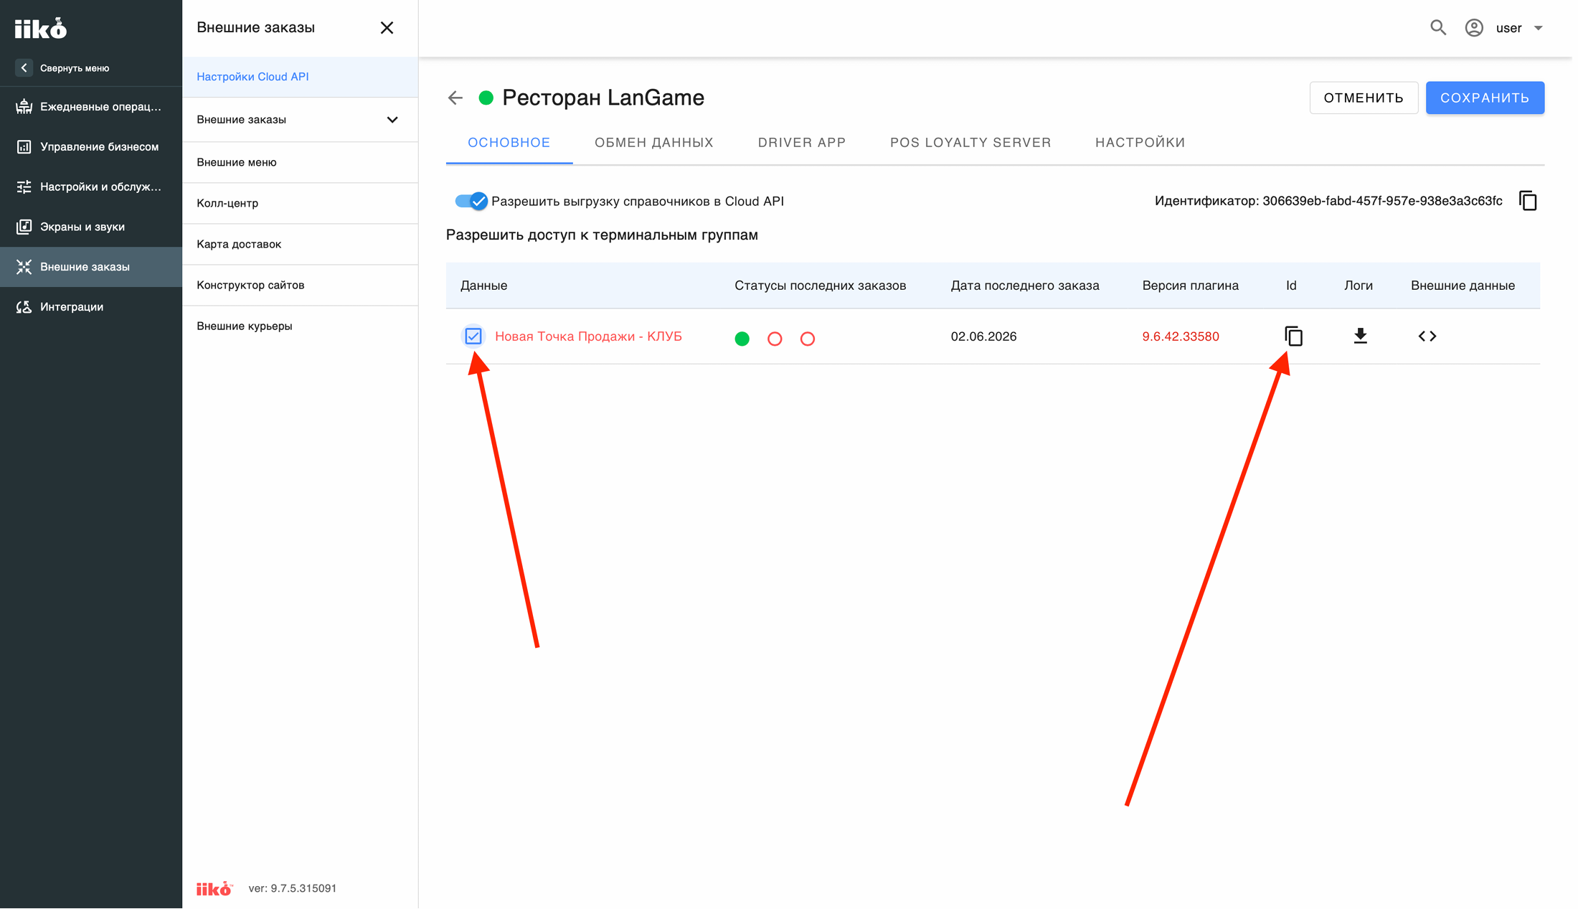Click the ОТМЕНИТЬ button
Image resolution: width=1578 pixels, height=909 pixels.
coord(1364,98)
